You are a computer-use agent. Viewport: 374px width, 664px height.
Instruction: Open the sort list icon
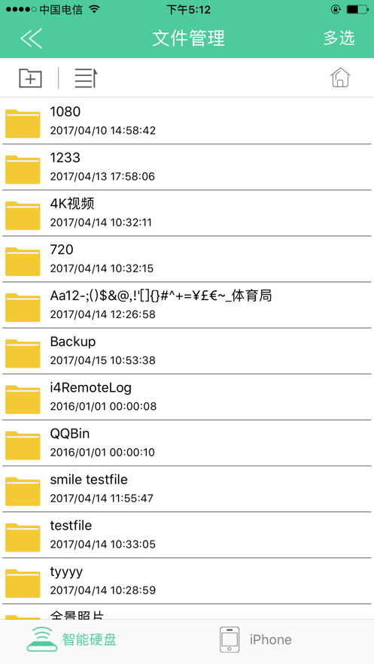86,78
